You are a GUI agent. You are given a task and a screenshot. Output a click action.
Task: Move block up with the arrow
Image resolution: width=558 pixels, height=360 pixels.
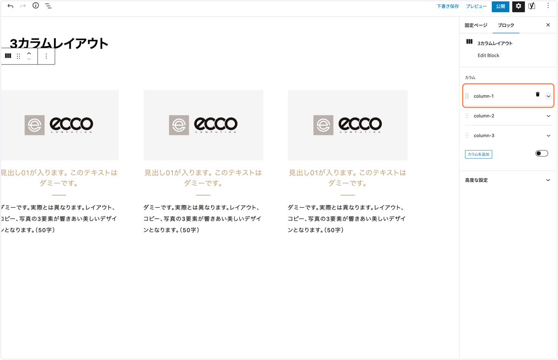(29, 53)
